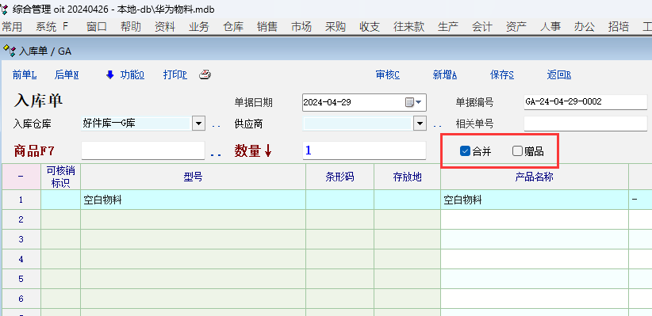Image resolution: width=652 pixels, height=316 pixels.
Task: Click the 数量 input field
Action: click(x=364, y=150)
